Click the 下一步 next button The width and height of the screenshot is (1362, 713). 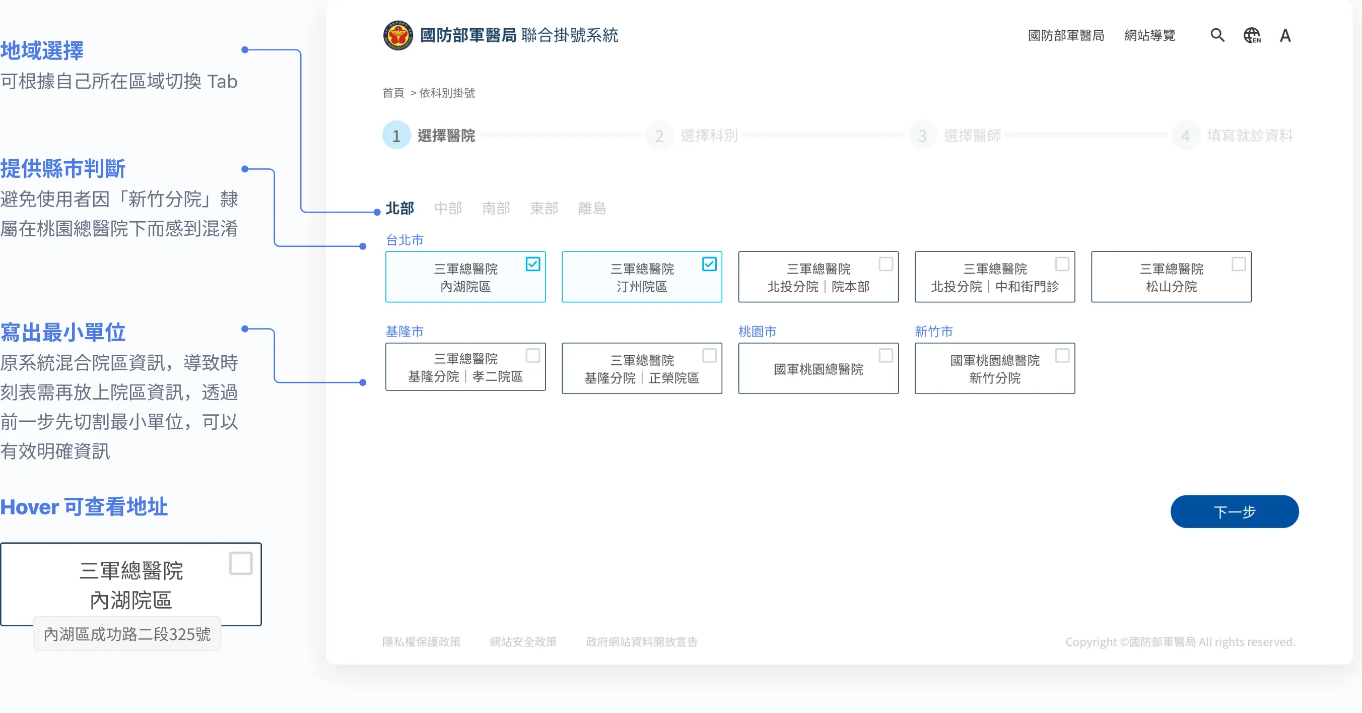pyautogui.click(x=1234, y=511)
